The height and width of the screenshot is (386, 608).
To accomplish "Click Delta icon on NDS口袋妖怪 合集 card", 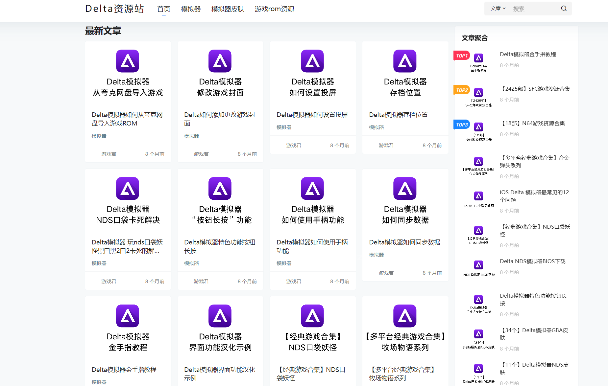I will [x=312, y=316].
